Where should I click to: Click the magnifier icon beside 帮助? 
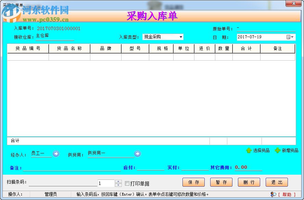click(x=274, y=195)
